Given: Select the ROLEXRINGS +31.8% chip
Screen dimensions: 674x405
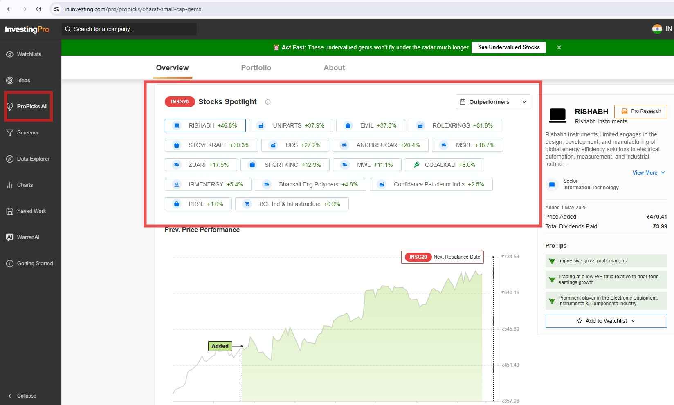Looking at the screenshot, I should [455, 125].
